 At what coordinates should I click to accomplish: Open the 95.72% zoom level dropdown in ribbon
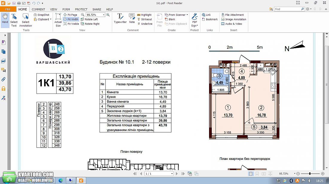pyautogui.click(x=104, y=15)
